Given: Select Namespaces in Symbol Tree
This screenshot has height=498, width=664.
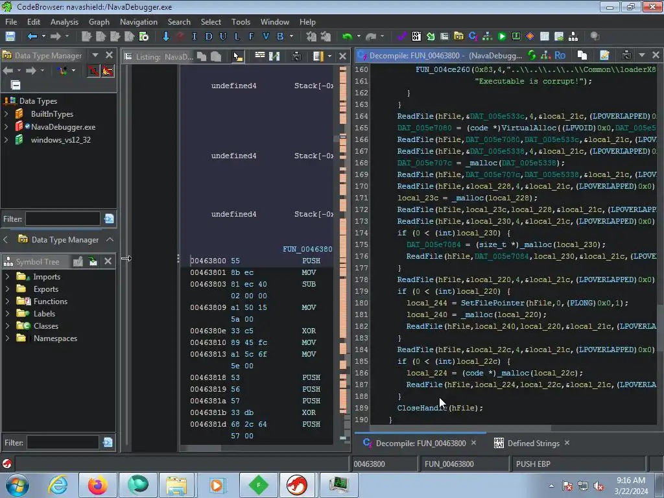Looking at the screenshot, I should pyautogui.click(x=55, y=338).
